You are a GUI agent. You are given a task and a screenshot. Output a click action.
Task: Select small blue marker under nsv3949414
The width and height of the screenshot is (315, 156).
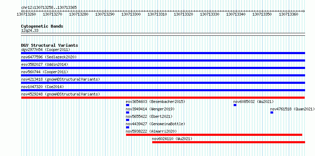coord(127,112)
